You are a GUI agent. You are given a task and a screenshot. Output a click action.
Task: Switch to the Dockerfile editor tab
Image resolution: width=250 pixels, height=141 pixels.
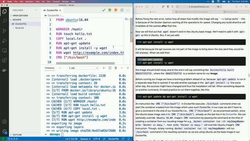[52, 10]
